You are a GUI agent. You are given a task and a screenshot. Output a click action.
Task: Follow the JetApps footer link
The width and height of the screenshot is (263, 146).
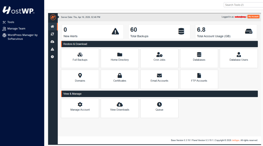point(236,140)
